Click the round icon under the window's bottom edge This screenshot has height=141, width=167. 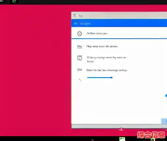click(121, 129)
